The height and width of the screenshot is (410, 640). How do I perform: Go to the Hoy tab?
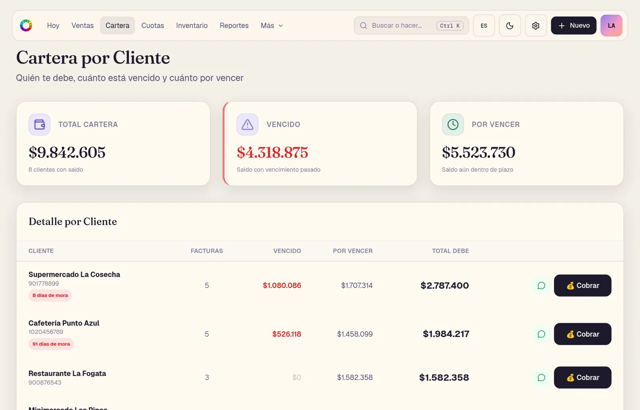(53, 26)
